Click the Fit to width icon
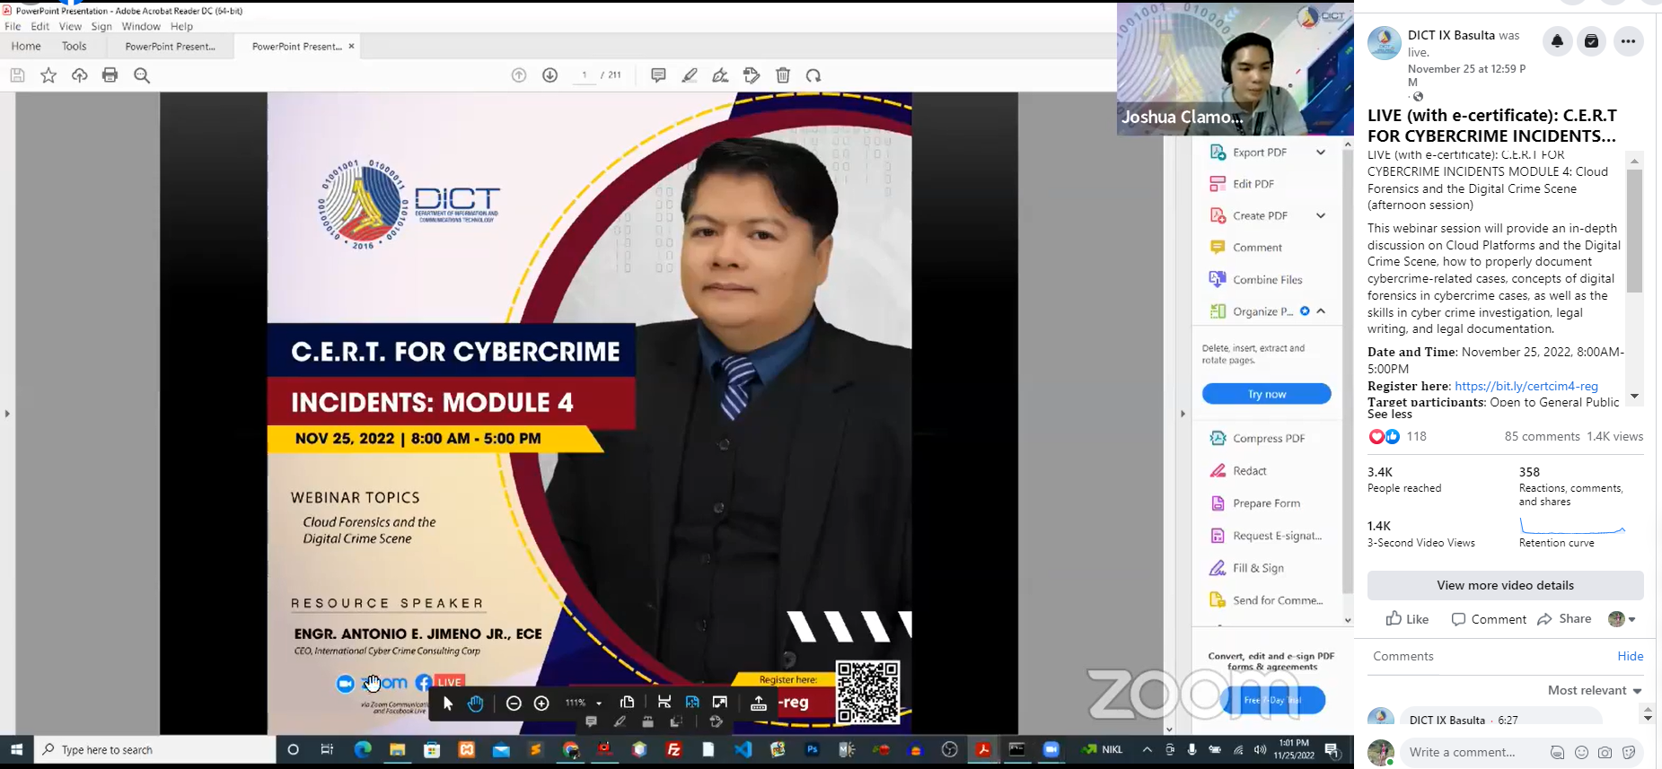The height and width of the screenshot is (769, 1662). [664, 703]
